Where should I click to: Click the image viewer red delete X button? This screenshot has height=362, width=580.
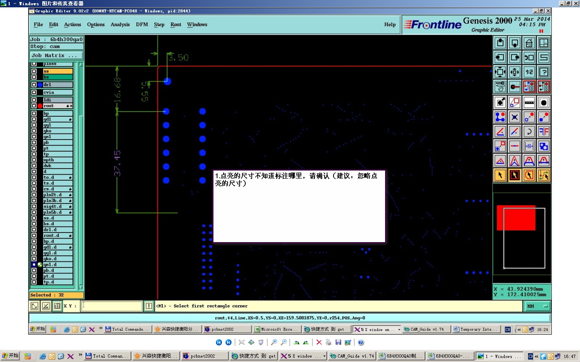[x=319, y=342]
